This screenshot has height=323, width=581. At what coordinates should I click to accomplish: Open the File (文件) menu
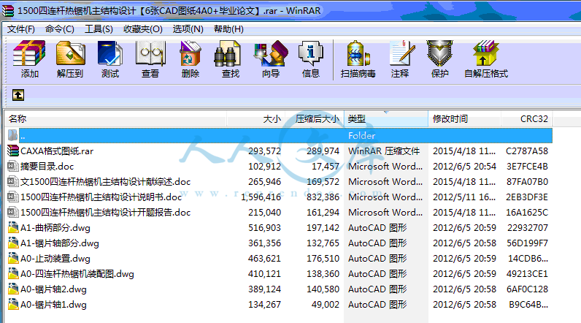pyautogui.click(x=21, y=29)
